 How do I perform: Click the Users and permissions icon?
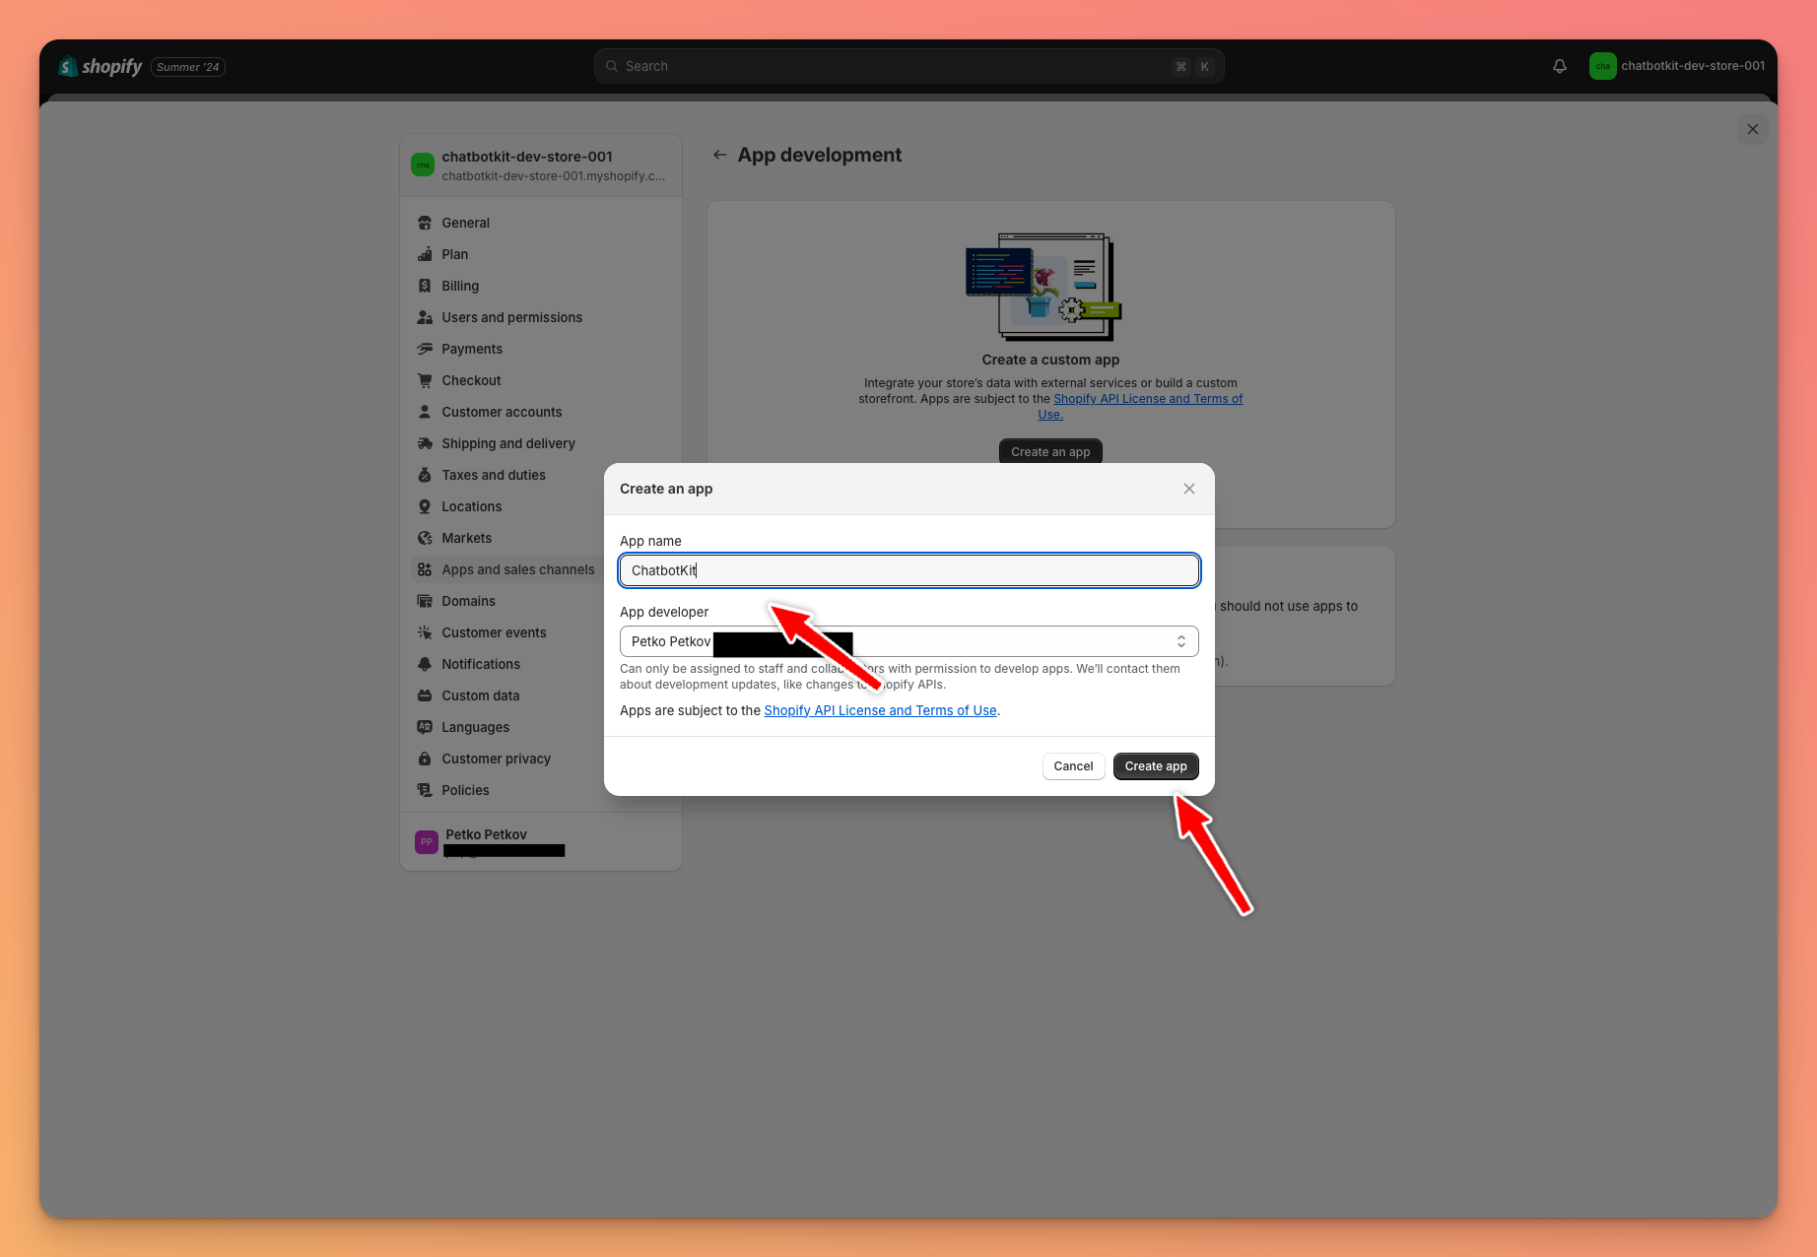point(425,317)
